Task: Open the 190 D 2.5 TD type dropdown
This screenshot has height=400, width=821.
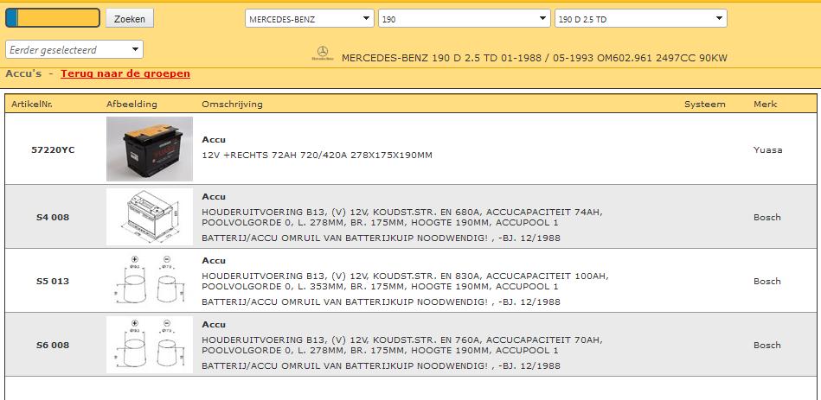Action: tap(641, 18)
